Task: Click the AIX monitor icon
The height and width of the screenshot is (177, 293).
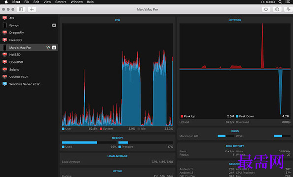Action: point(5,18)
